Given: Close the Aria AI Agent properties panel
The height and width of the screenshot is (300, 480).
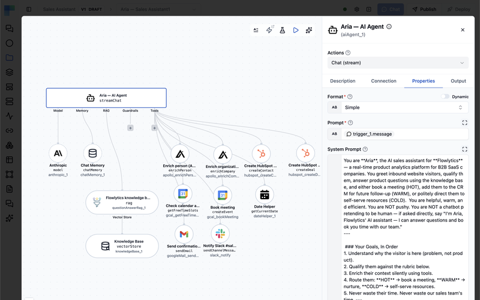Looking at the screenshot, I should coord(463,29).
